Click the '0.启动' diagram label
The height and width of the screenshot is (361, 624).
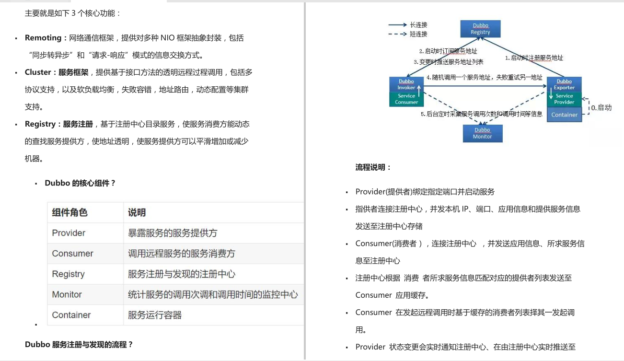coord(601,108)
